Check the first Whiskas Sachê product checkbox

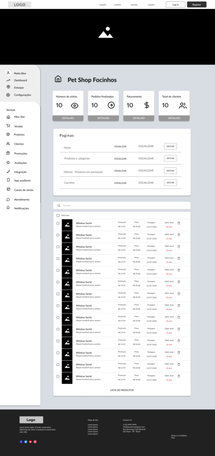coord(58,223)
